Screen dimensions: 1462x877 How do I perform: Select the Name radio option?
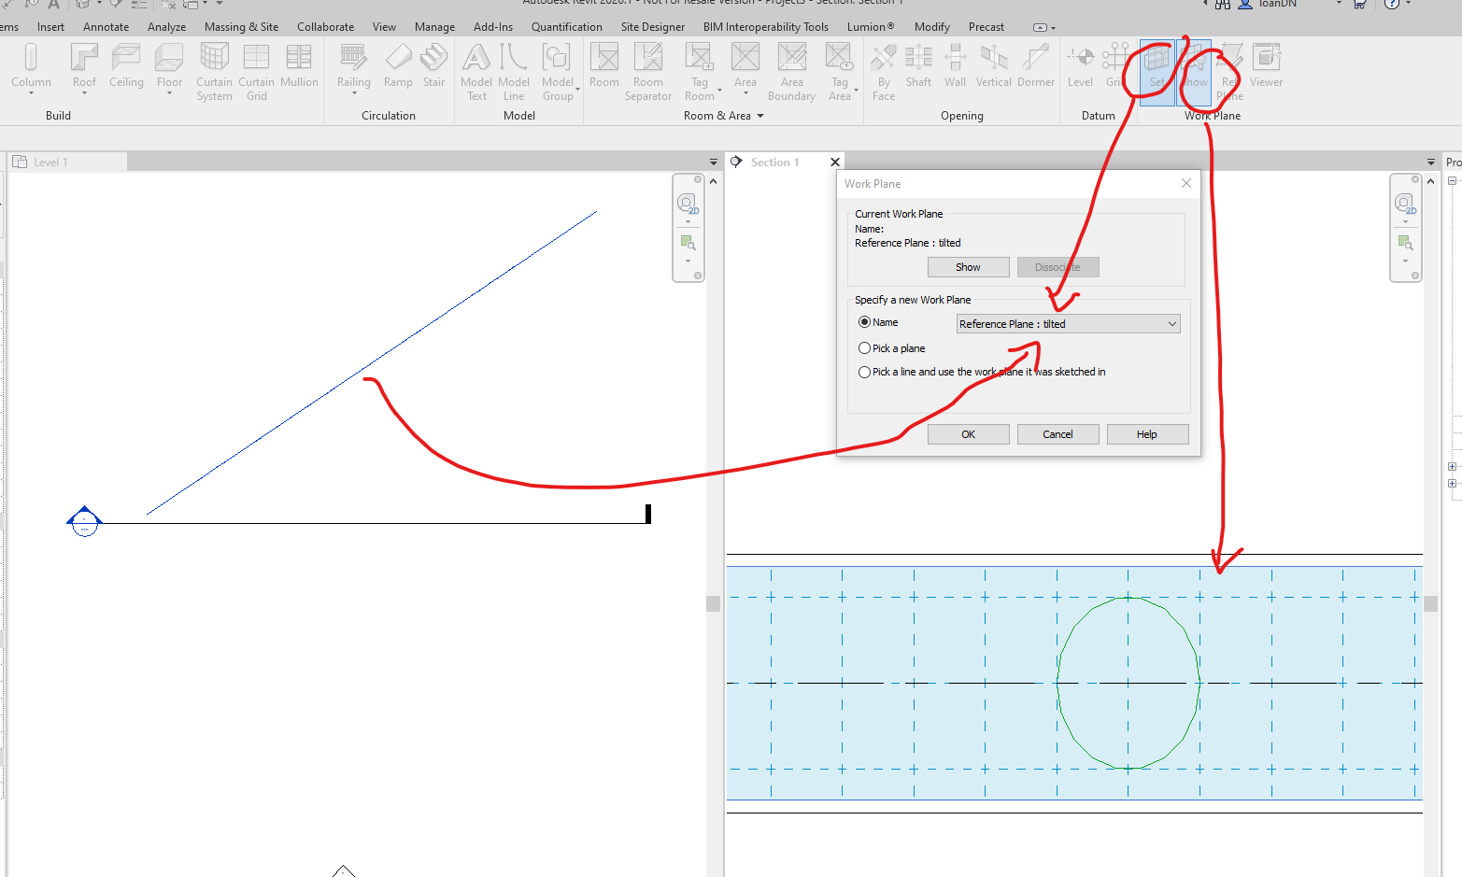click(864, 322)
